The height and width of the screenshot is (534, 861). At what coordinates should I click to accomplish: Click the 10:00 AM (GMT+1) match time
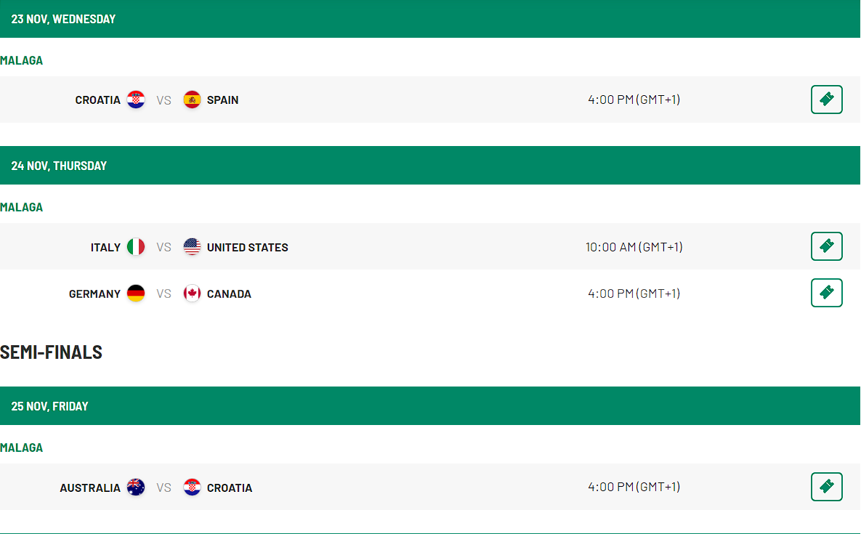[x=634, y=247]
